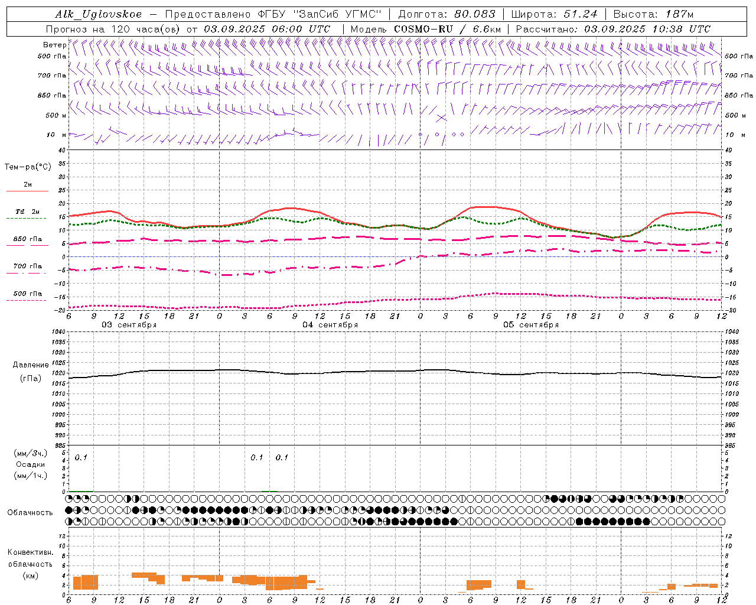Click the (гПа) pressure unit label

31,378
